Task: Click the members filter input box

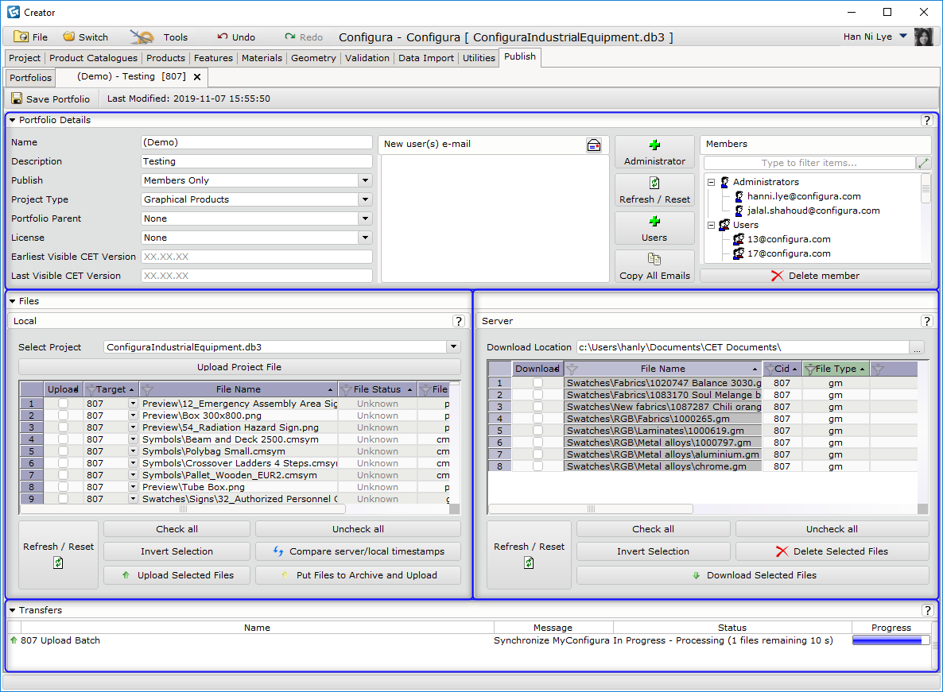Action: [809, 163]
